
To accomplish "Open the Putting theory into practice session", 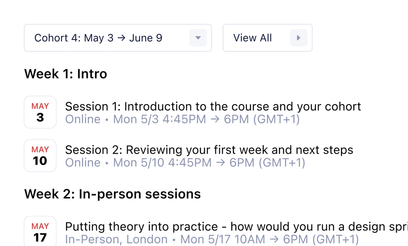I will (236, 227).
